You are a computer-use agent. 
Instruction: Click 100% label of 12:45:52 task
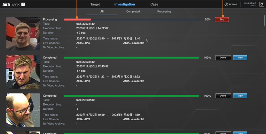click(x=207, y=58)
